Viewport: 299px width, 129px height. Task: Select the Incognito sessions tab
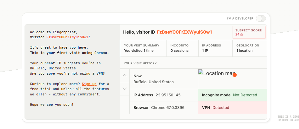[183, 48]
